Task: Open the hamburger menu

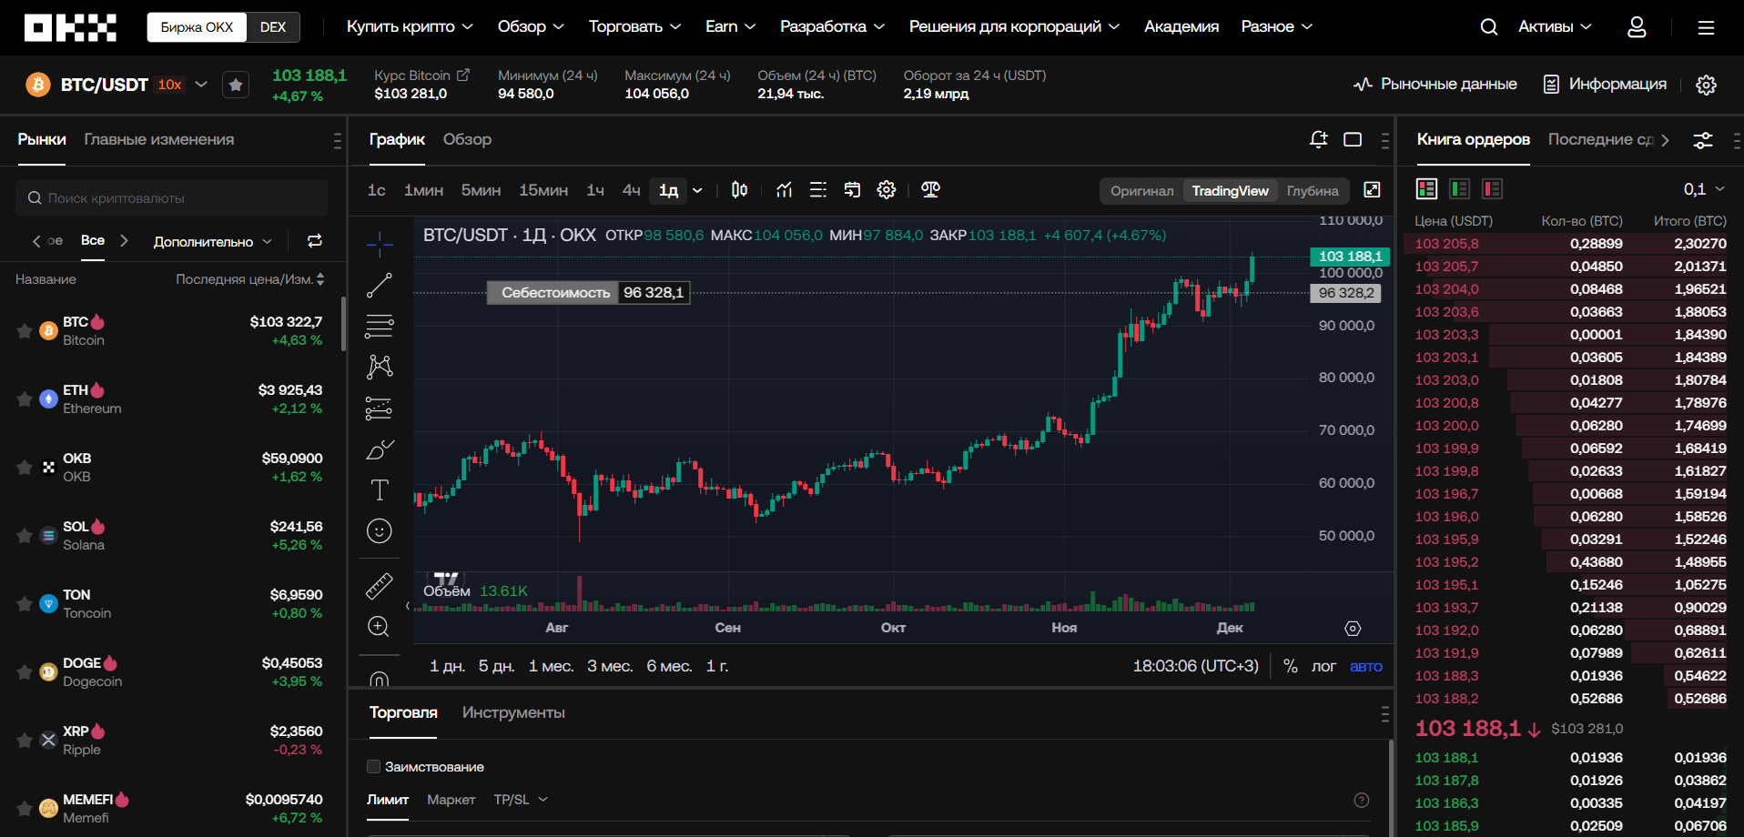Action: [1706, 27]
